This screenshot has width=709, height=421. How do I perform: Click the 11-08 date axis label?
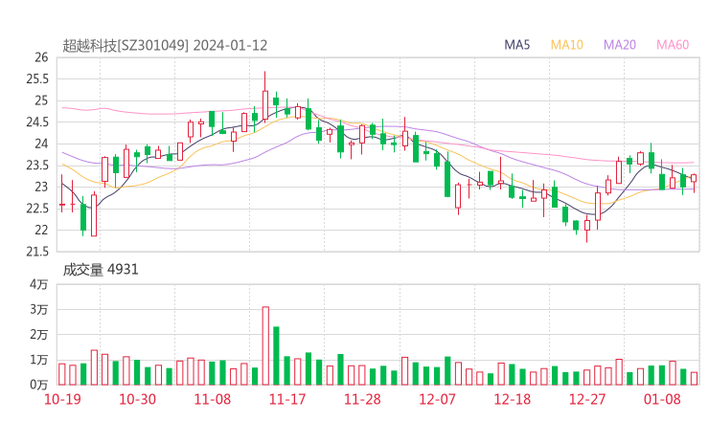212,399
